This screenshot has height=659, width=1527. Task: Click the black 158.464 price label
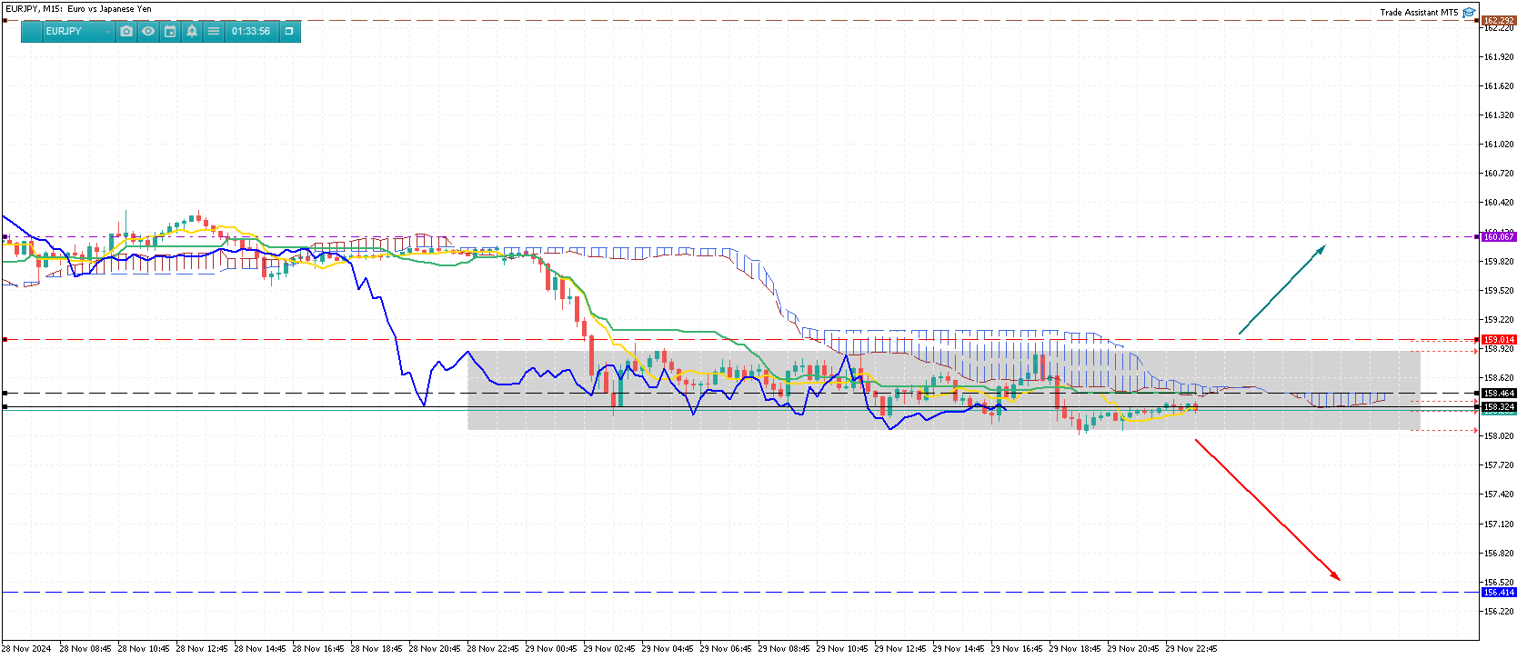1499,394
